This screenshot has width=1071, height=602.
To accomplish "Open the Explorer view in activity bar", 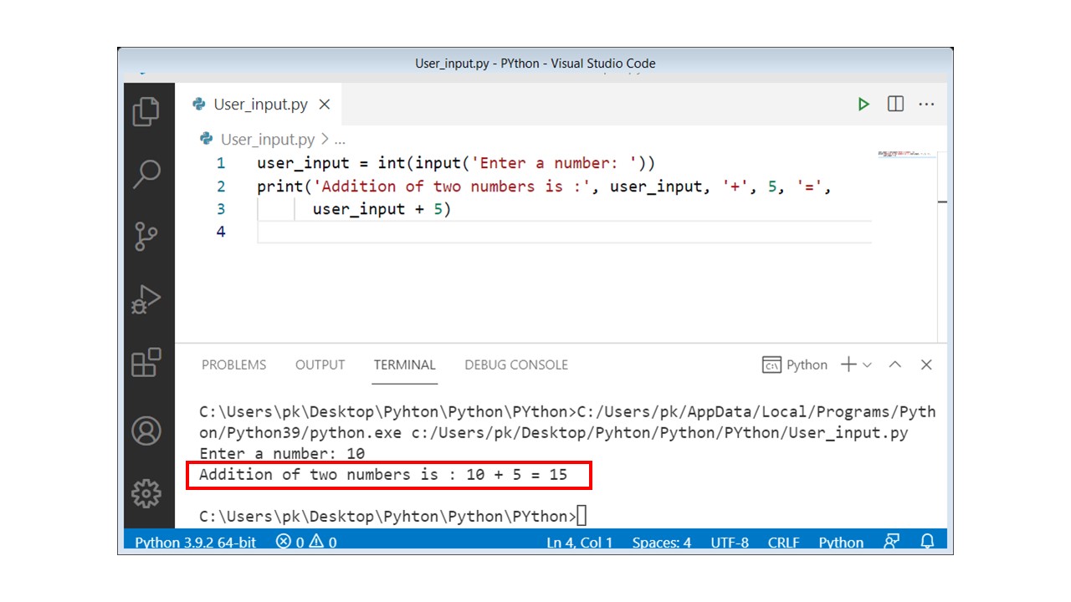I will pyautogui.click(x=146, y=111).
